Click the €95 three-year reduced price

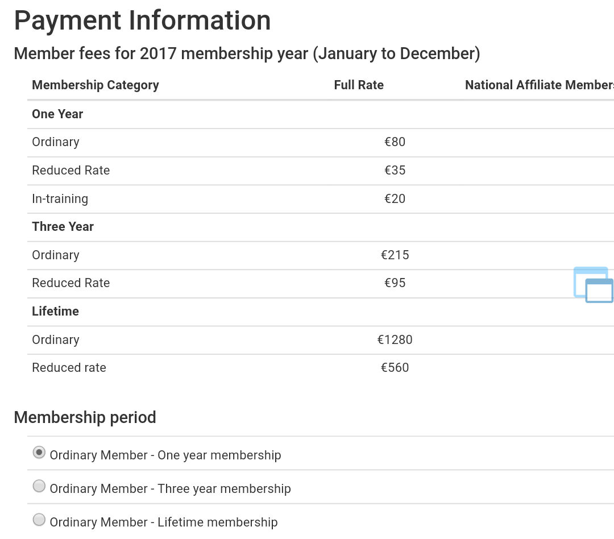point(395,283)
